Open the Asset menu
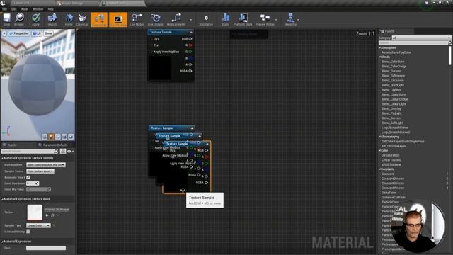The height and width of the screenshot is (255, 453). [25, 9]
